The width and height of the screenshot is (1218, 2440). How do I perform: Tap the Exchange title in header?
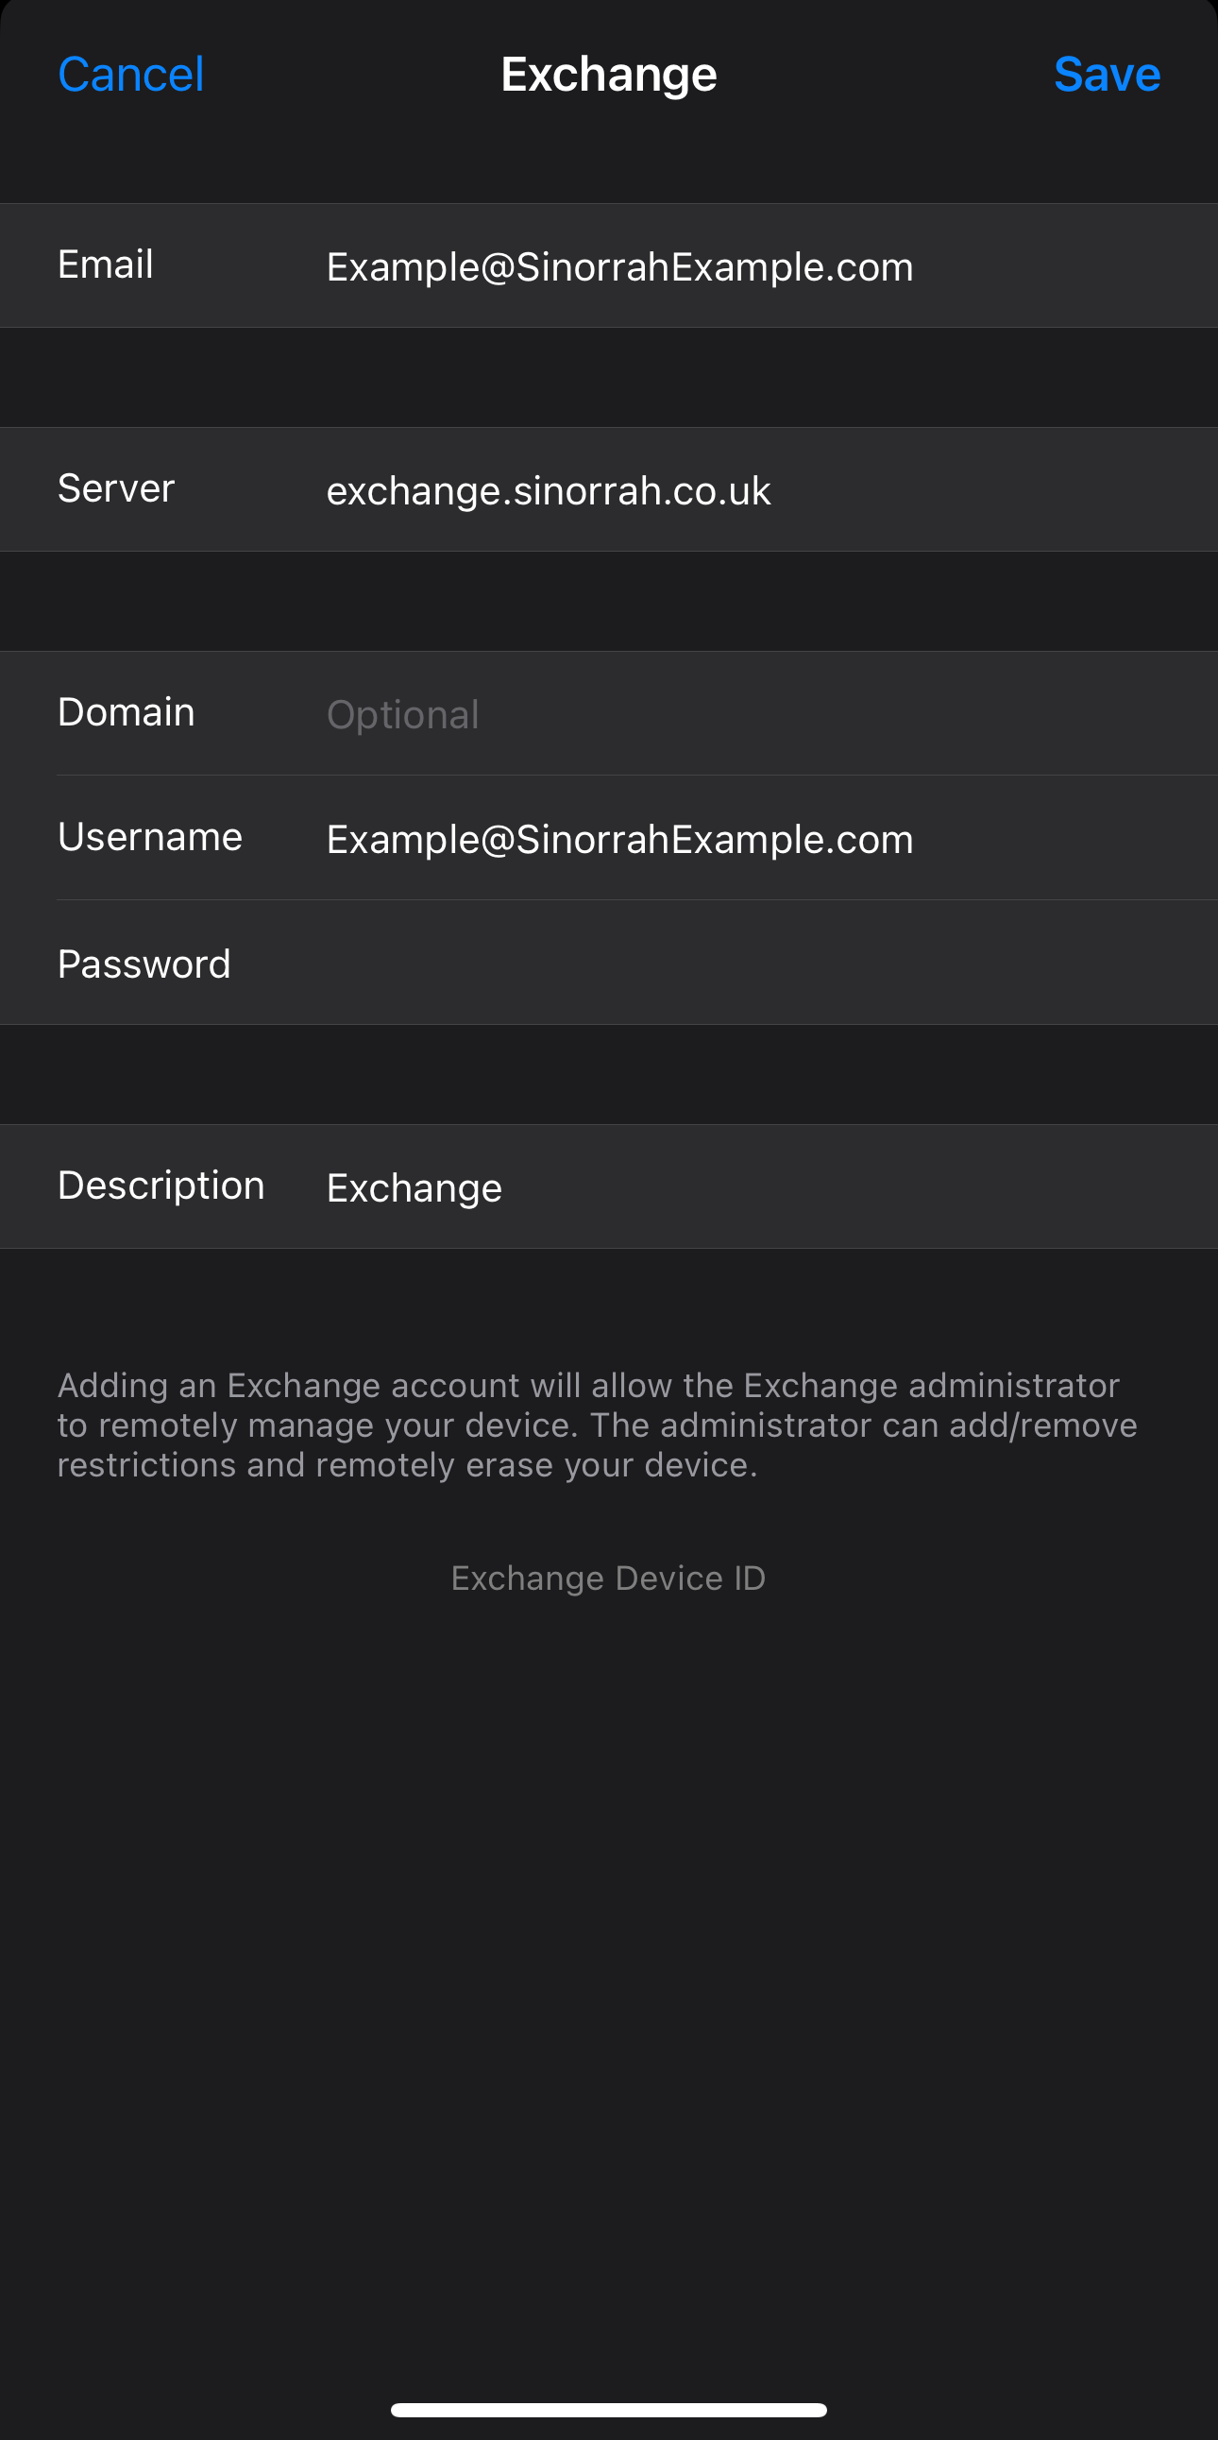[x=608, y=75]
